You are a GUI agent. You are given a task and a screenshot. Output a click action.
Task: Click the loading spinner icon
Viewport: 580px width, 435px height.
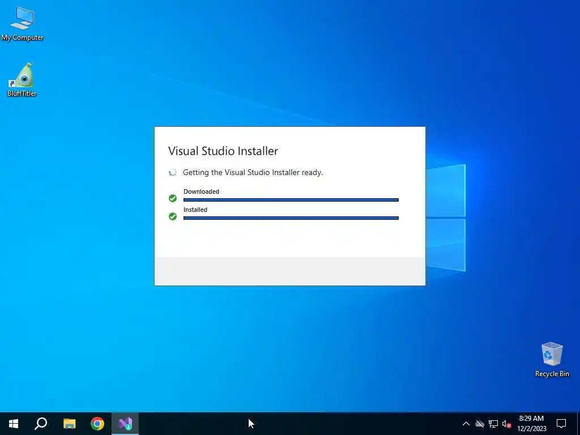173,172
